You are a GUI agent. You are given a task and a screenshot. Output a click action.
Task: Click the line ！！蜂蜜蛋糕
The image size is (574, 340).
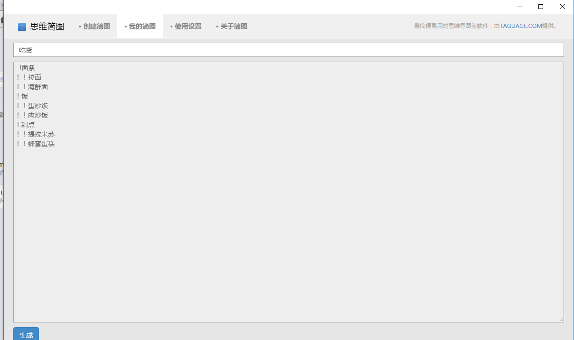(x=36, y=144)
